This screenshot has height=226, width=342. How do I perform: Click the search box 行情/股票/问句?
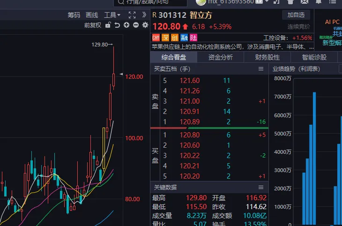point(150,3)
